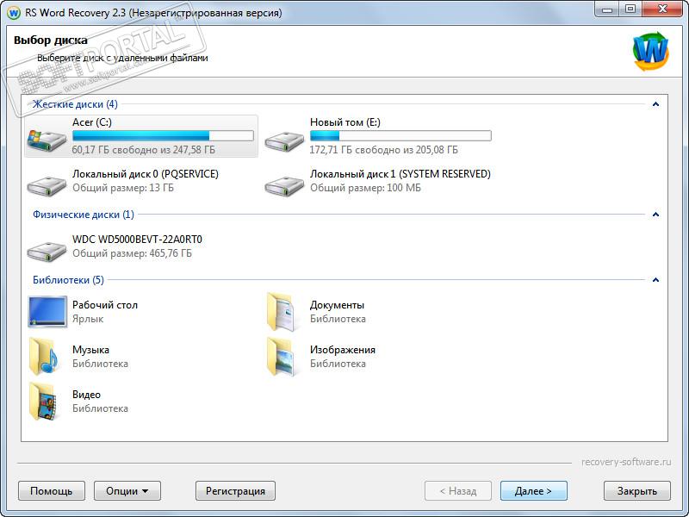689x517 pixels.
Task: Click the Новый том (E:) usage bar
Action: [x=400, y=135]
